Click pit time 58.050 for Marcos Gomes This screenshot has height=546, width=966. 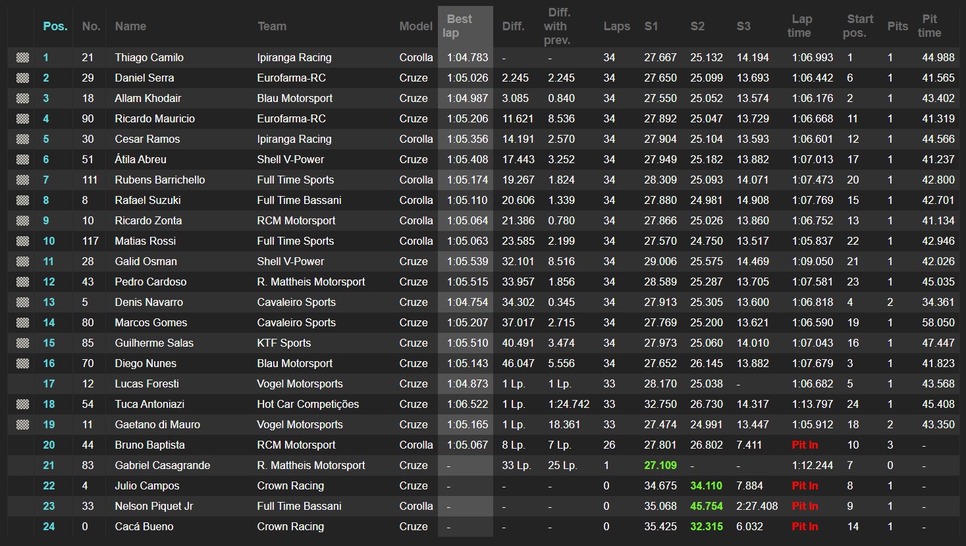click(x=938, y=323)
